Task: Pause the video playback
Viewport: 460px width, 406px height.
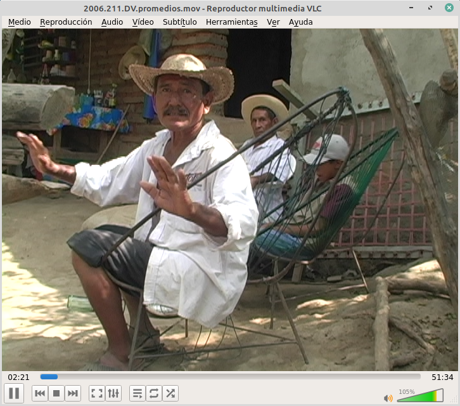Action: (14, 393)
